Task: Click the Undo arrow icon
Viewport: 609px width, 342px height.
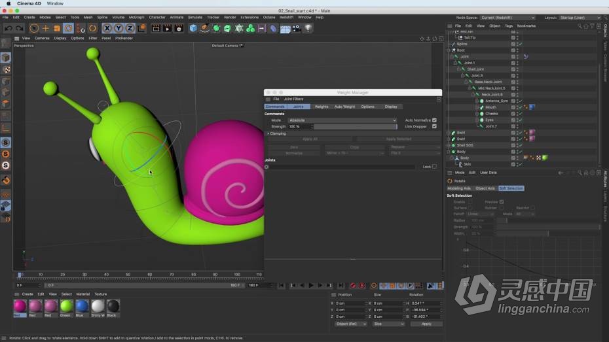Action: point(8,28)
